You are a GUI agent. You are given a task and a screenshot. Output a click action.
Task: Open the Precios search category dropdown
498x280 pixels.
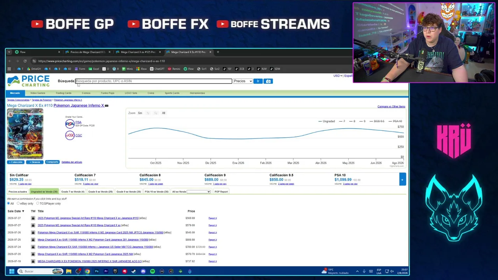[x=243, y=81]
